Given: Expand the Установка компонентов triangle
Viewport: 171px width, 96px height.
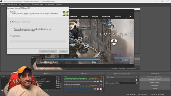Looking at the screenshot, I should [11, 22].
